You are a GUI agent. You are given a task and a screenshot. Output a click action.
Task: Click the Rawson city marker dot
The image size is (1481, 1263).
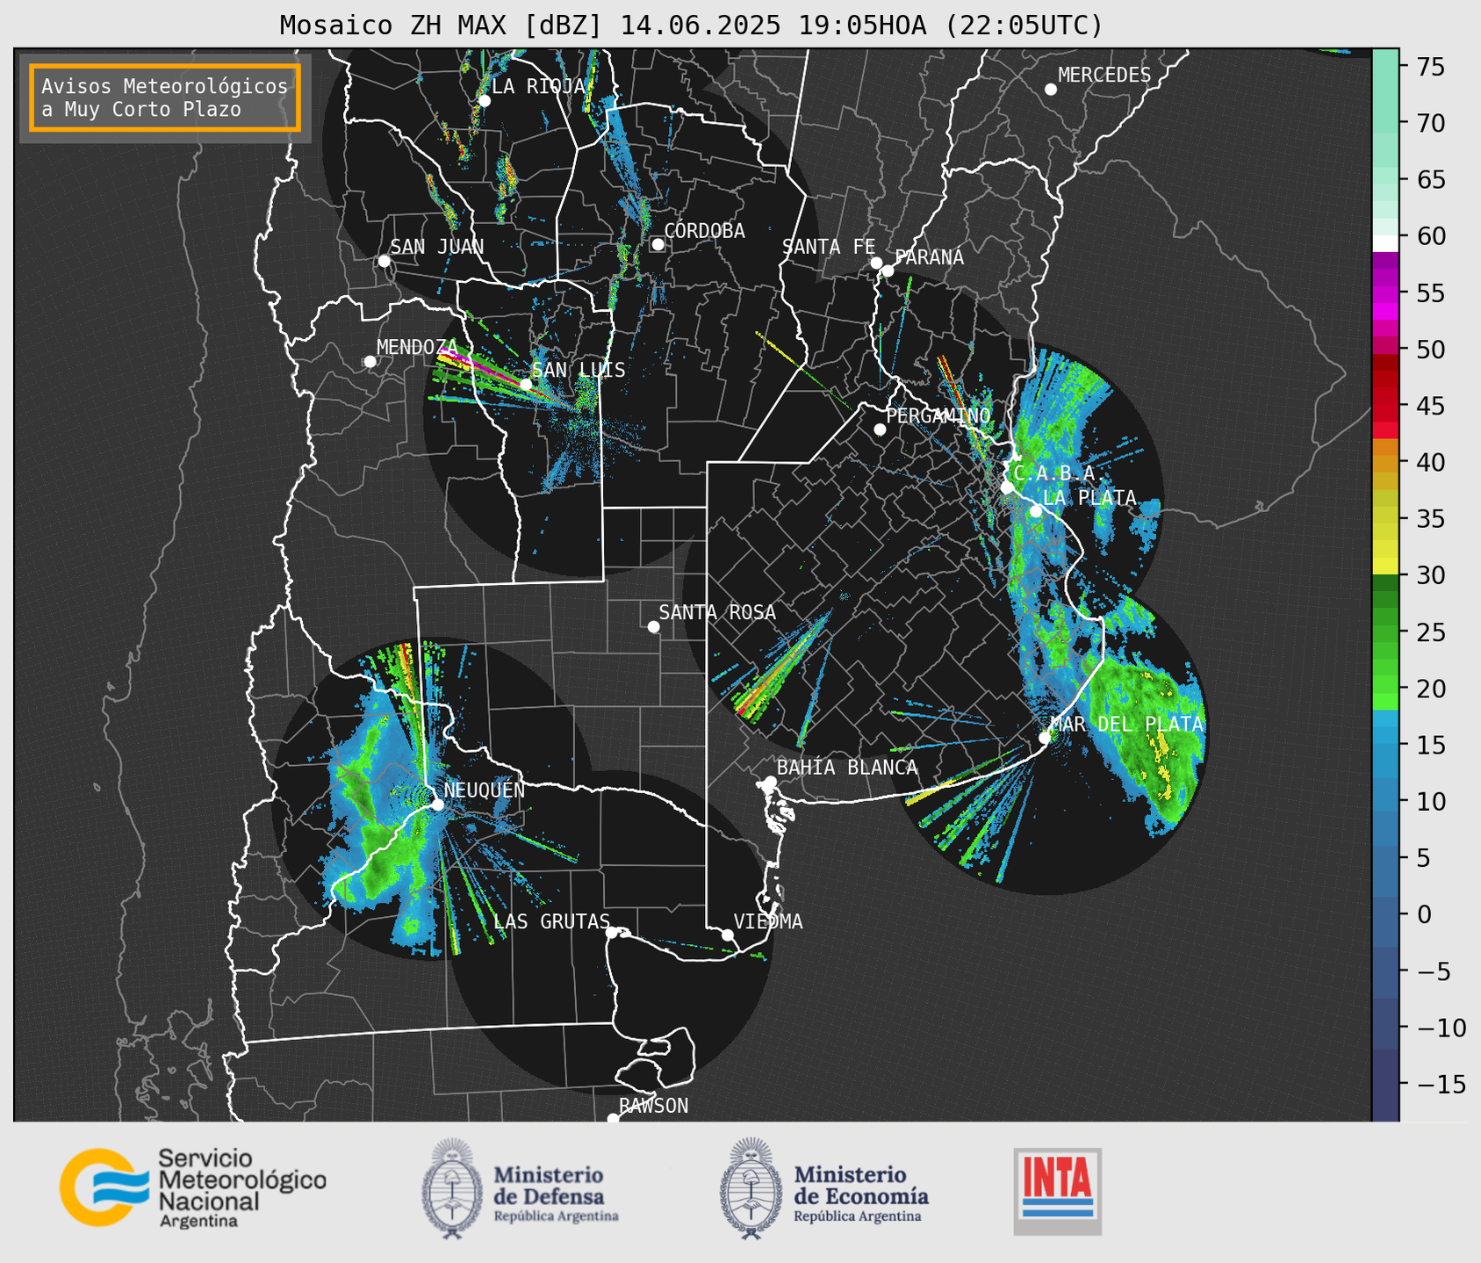click(613, 1119)
